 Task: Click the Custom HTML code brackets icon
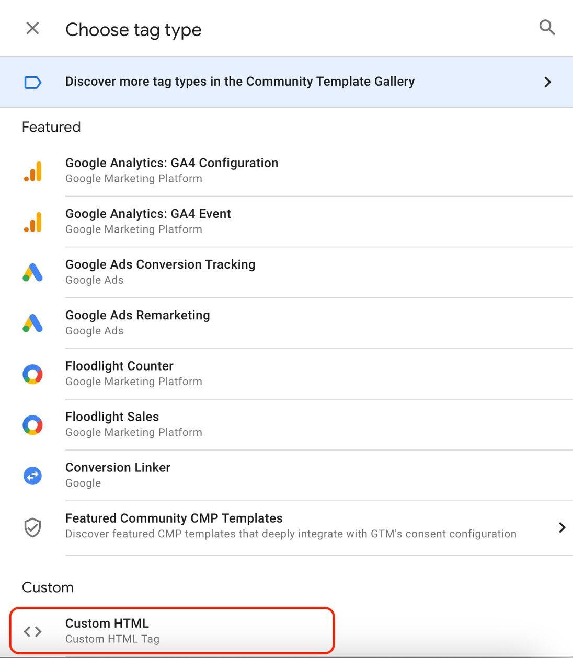coord(32,631)
